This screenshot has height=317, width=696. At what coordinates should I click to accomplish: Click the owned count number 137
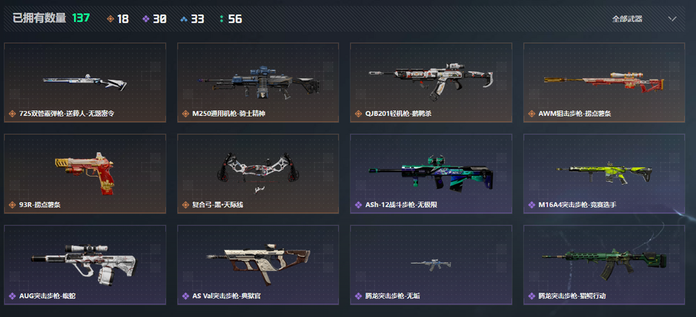coord(81,18)
